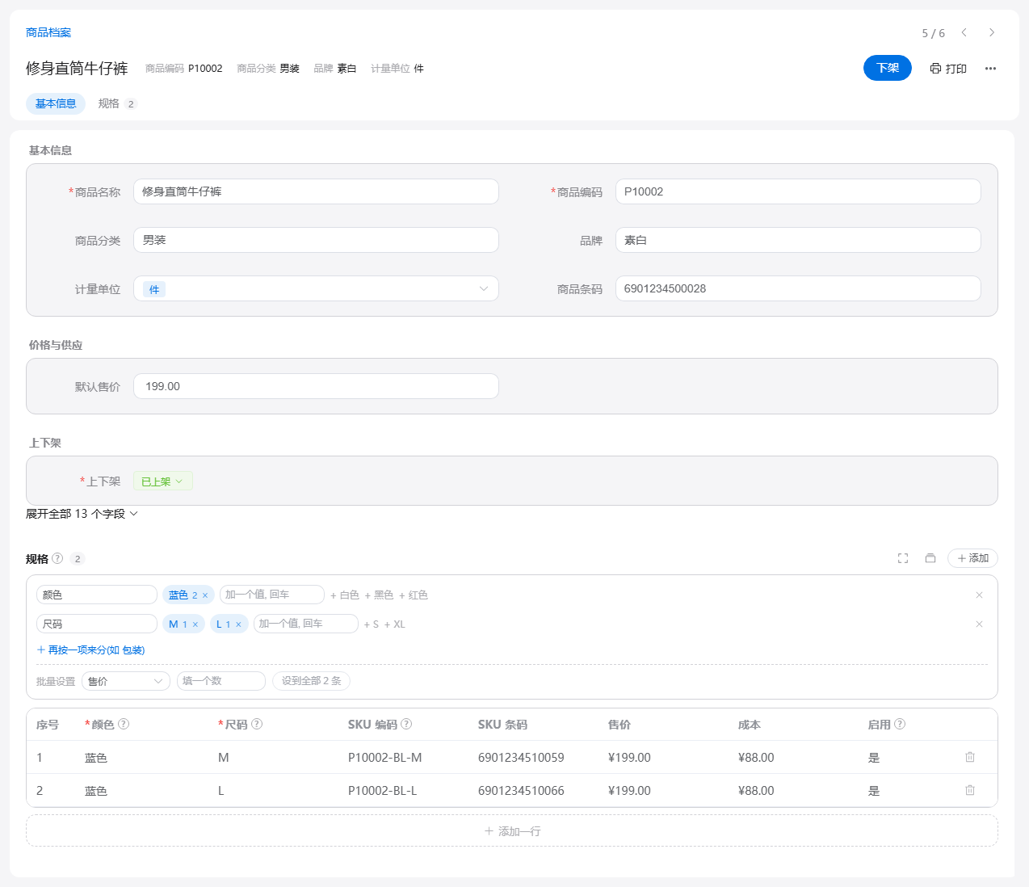
Task: Open the more actions ellipsis menu
Action: tap(990, 69)
